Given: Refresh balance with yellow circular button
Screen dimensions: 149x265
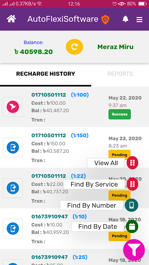Looking at the screenshot, I should 74,47.
